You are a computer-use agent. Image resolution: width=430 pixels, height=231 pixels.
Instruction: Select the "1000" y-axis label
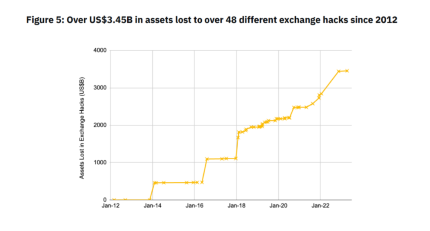click(x=100, y=163)
